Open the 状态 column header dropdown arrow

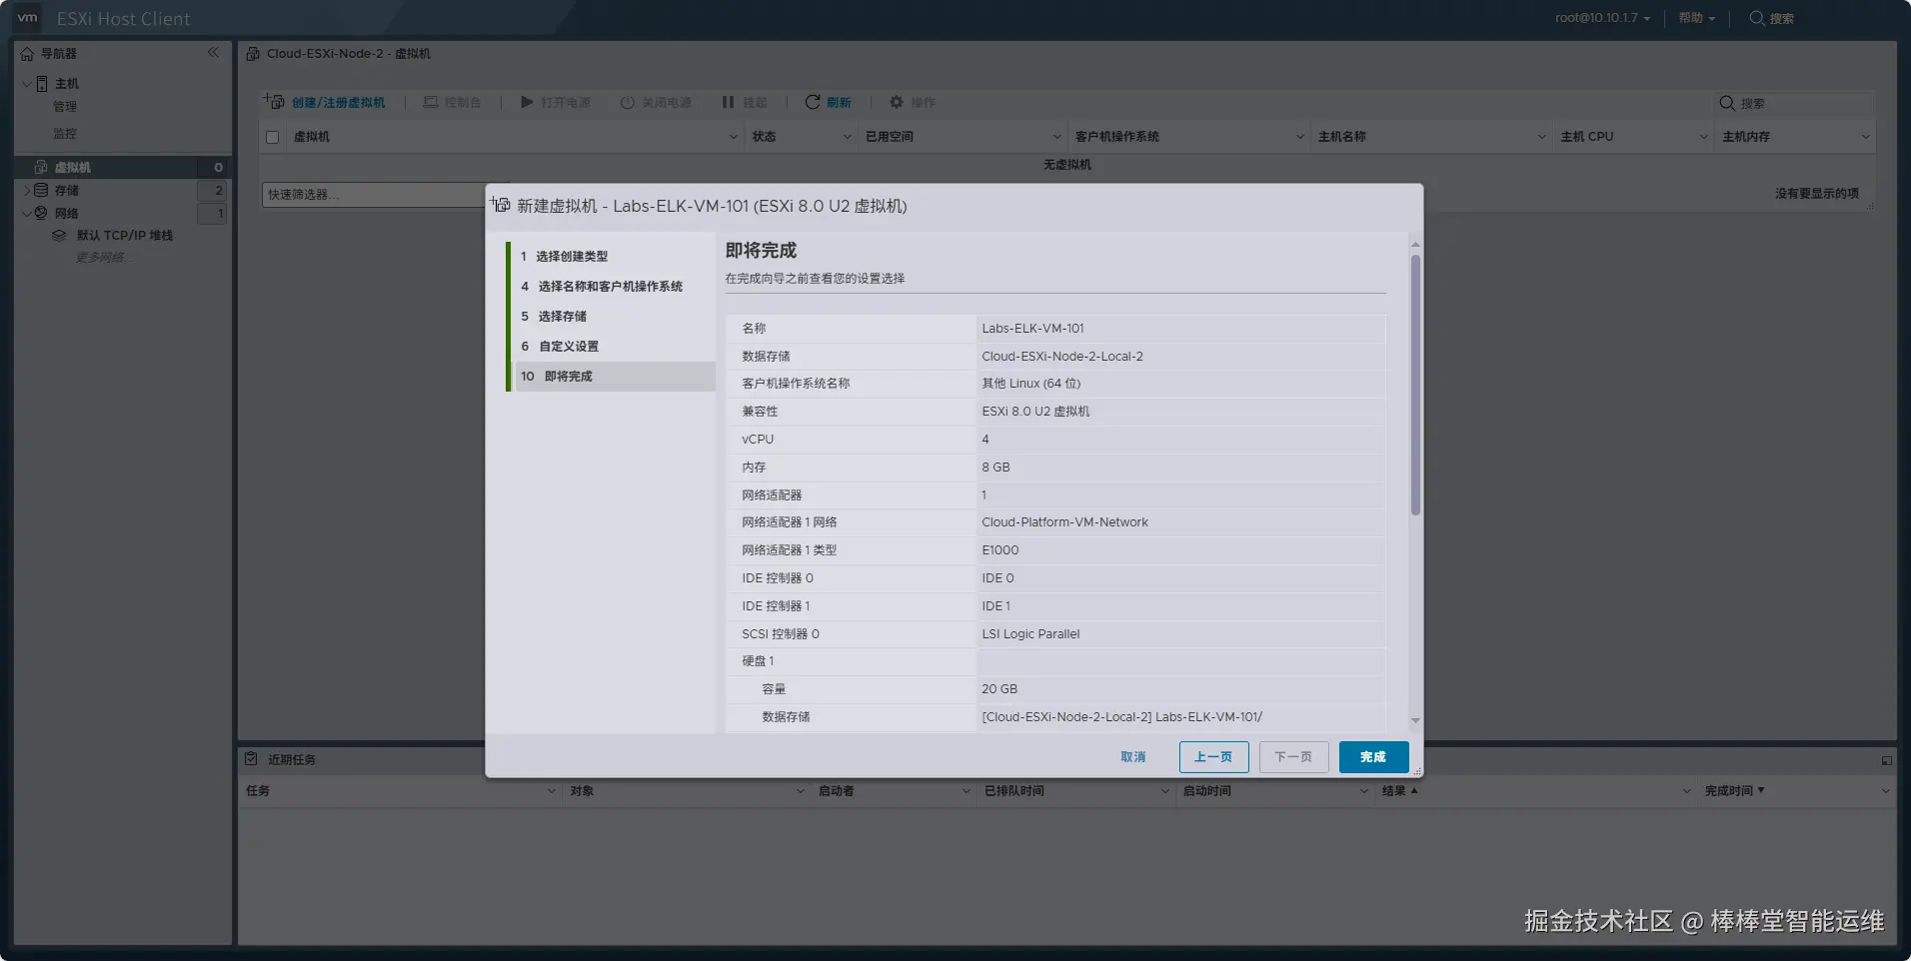point(848,137)
